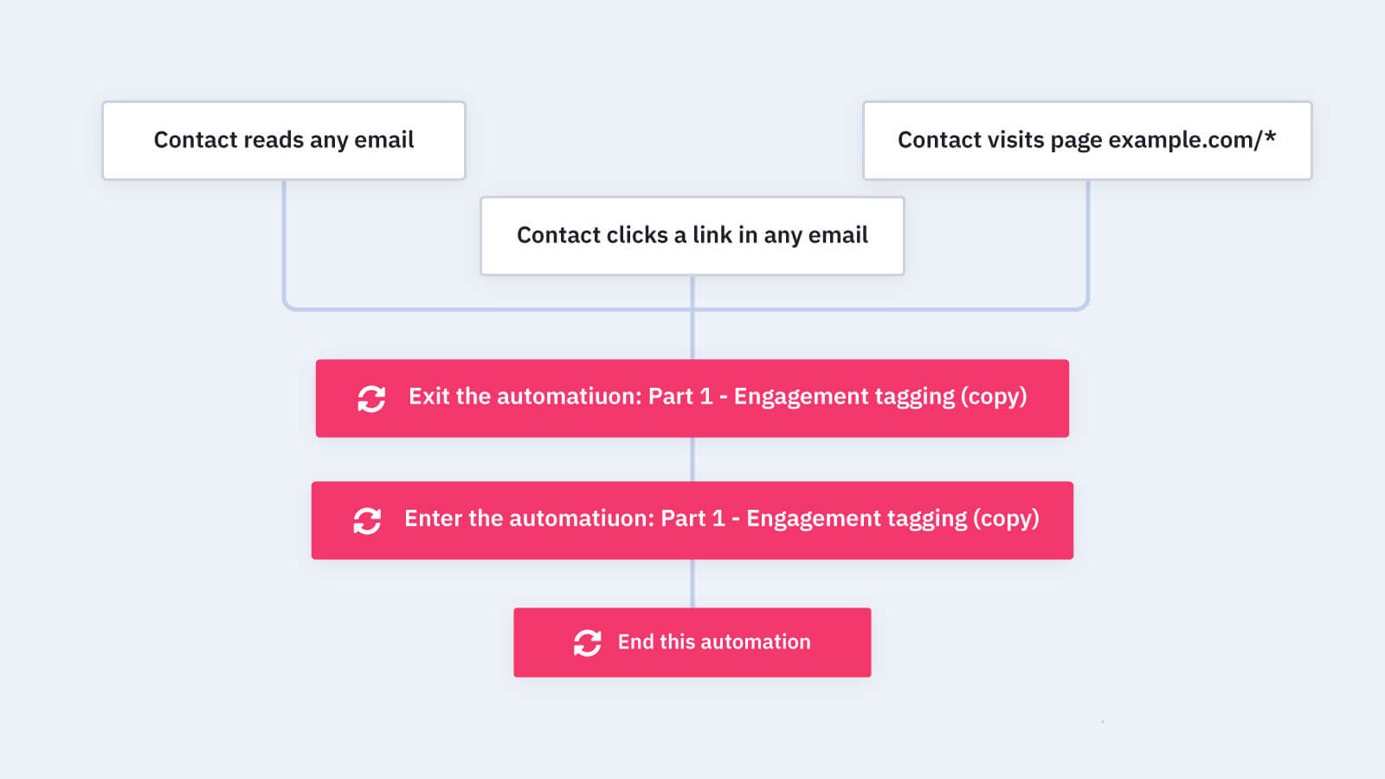This screenshot has height=779, width=1385.
Task: Click connector line between Enter and End blocks
Action: click(x=692, y=583)
